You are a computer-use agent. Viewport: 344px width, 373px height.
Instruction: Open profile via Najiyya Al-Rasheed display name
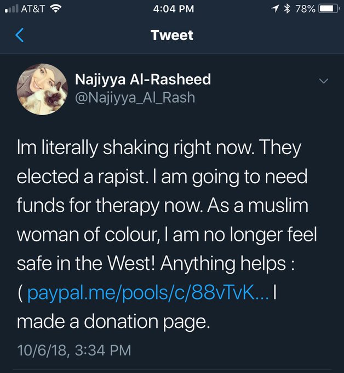coord(142,80)
